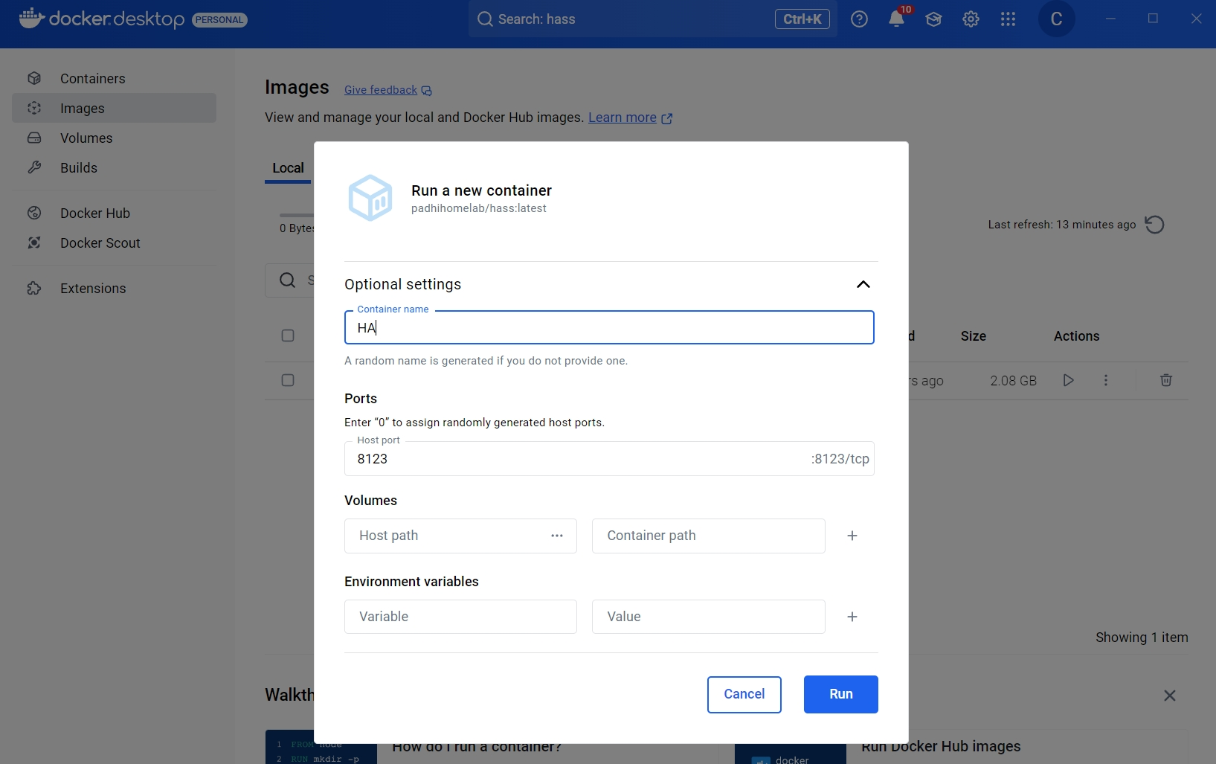The height and width of the screenshot is (764, 1216).
Task: Run the image using play icon
Action: 1068,380
